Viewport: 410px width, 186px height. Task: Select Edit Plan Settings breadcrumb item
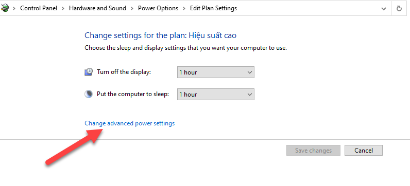click(213, 8)
